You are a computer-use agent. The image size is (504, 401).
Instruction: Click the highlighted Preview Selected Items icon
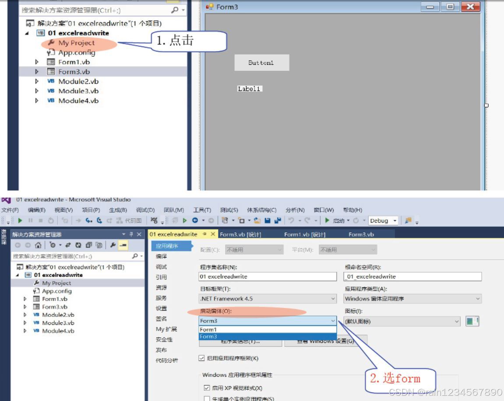(x=123, y=245)
